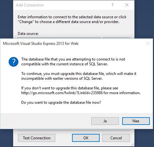Confirm database upgrade with Ja
The image size is (154, 147).
coord(105,121)
